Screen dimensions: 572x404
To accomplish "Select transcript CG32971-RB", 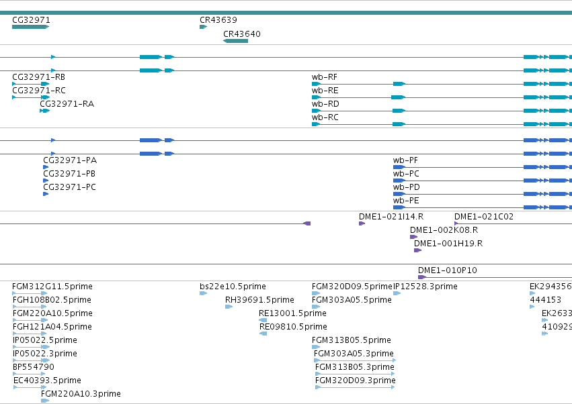I will 39,77.
